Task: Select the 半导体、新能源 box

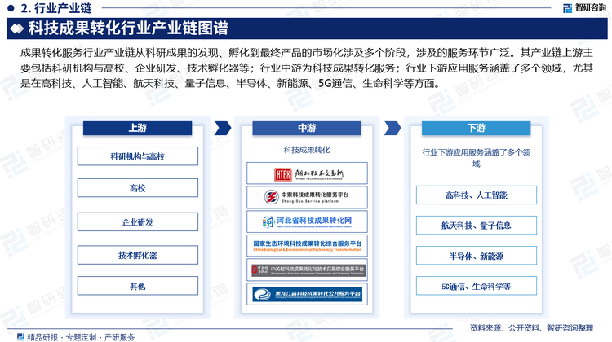Action: pyautogui.click(x=476, y=256)
